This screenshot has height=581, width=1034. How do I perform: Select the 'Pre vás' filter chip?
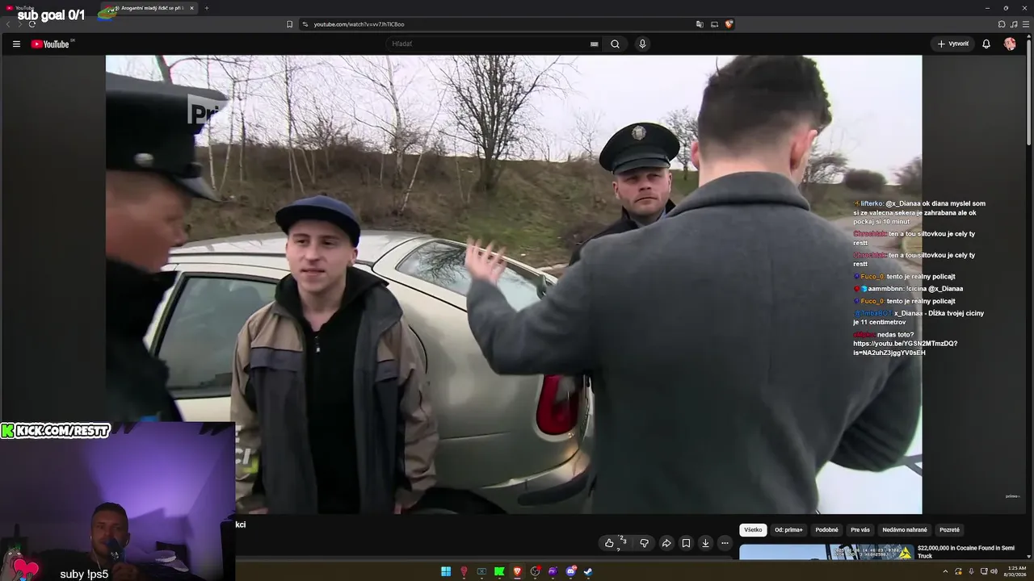point(860,530)
